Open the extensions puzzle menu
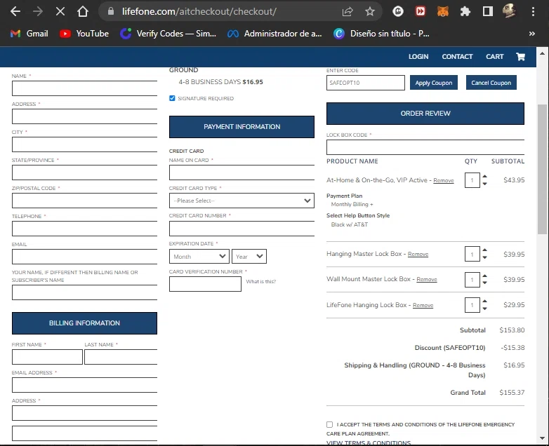This screenshot has height=446, width=549. click(x=465, y=11)
